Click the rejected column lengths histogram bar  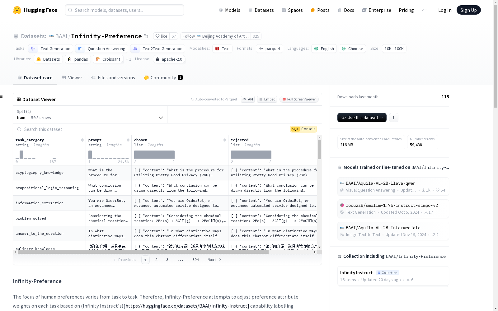tap(251, 155)
